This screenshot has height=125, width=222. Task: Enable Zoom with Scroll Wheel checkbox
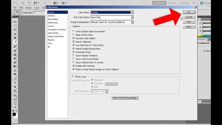(74, 59)
